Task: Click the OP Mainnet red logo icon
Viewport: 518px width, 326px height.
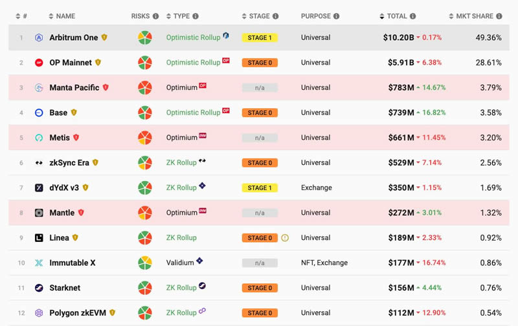Action: (39, 63)
